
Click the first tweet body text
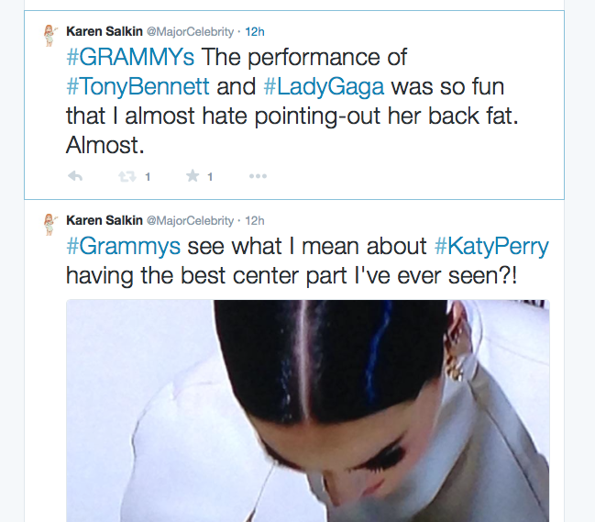[x=292, y=101]
